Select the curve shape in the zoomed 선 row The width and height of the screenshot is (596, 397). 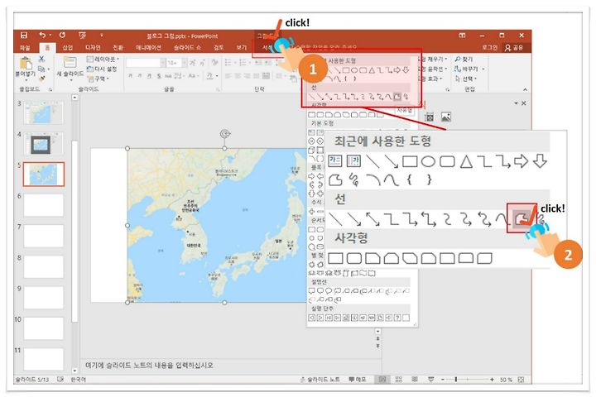point(502,219)
